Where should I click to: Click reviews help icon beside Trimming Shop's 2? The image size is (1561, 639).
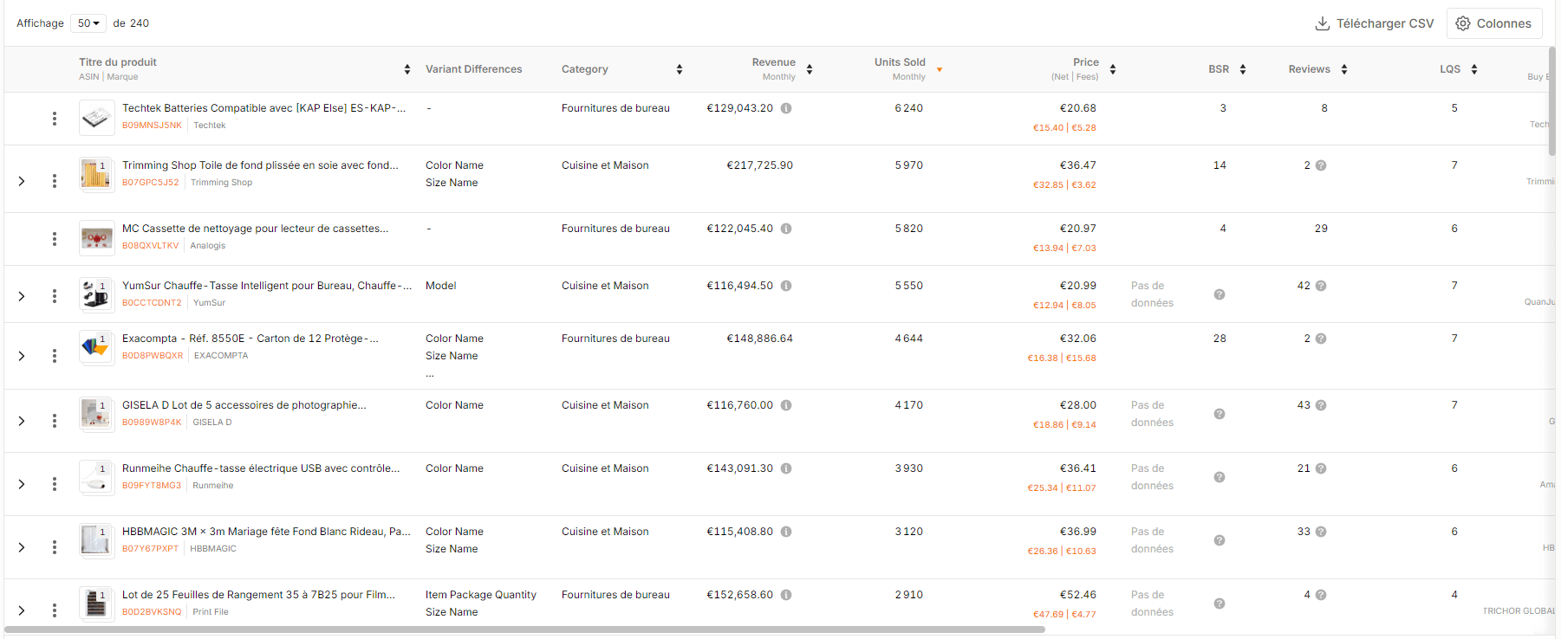click(1321, 165)
